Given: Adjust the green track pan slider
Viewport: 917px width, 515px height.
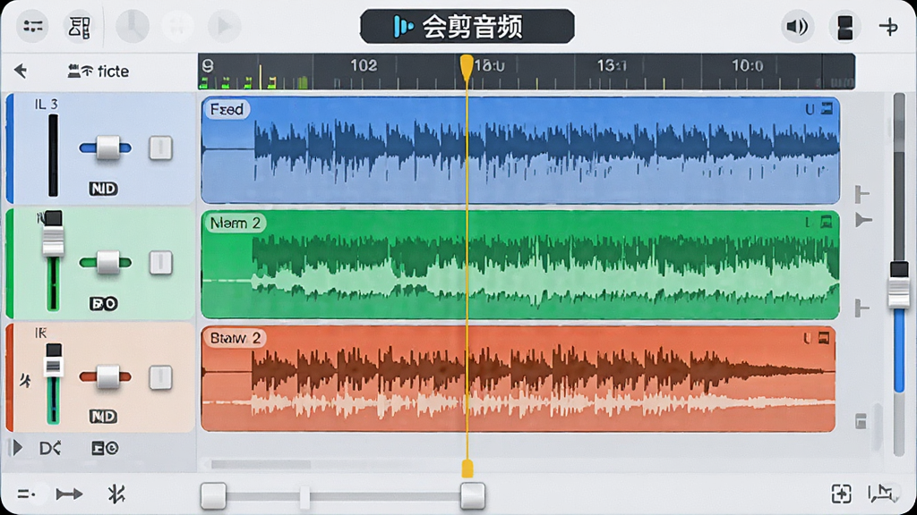Looking at the screenshot, I should click(x=107, y=262).
